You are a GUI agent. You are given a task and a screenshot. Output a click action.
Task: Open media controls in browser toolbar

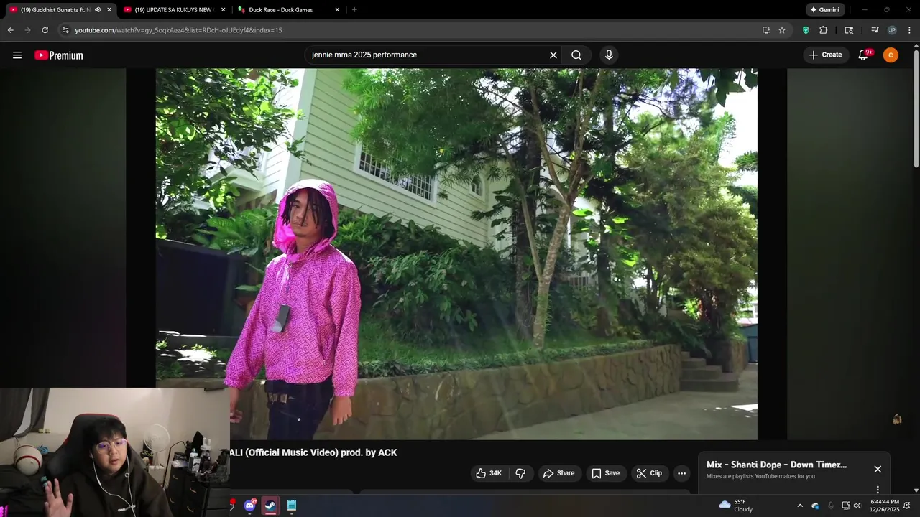click(x=875, y=30)
